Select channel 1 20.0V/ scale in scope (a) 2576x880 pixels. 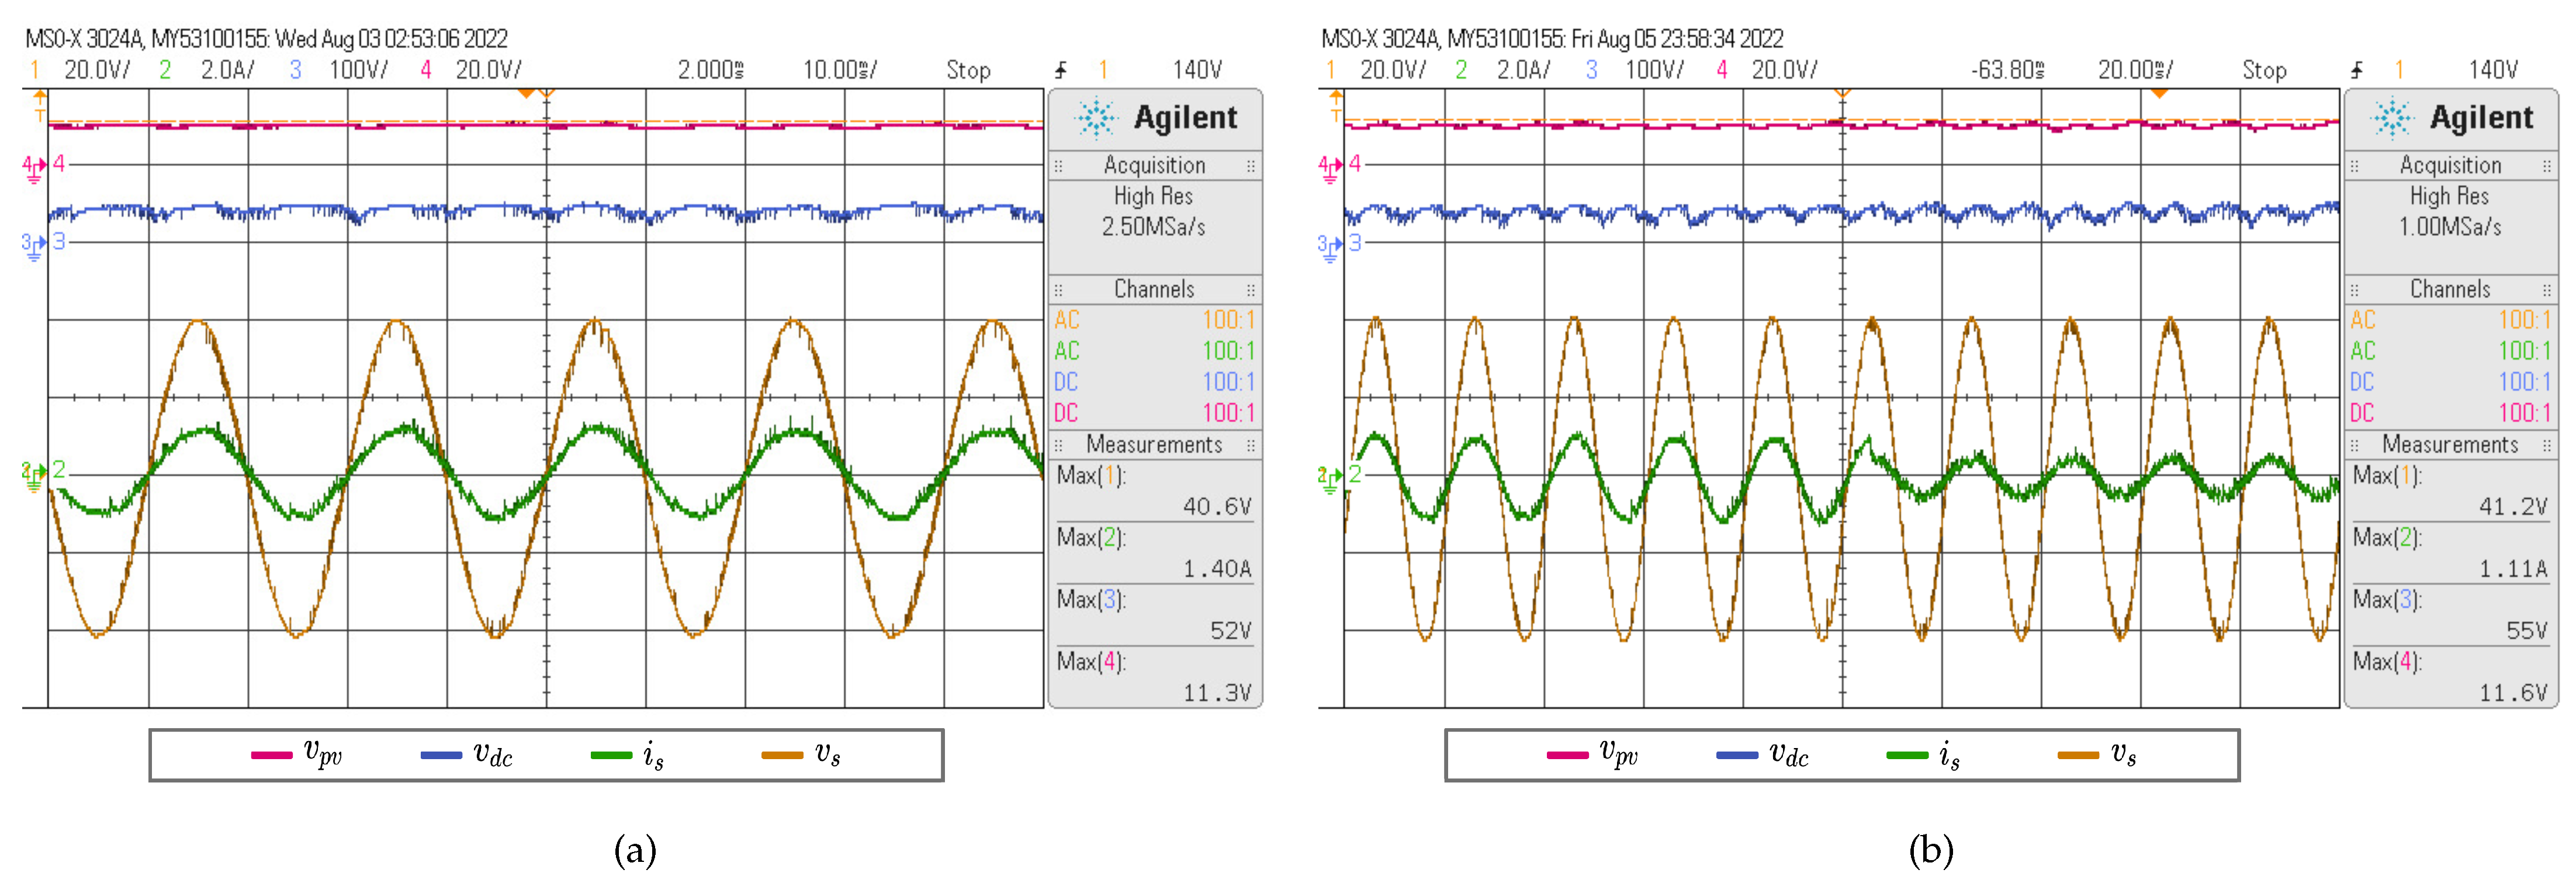point(96,70)
